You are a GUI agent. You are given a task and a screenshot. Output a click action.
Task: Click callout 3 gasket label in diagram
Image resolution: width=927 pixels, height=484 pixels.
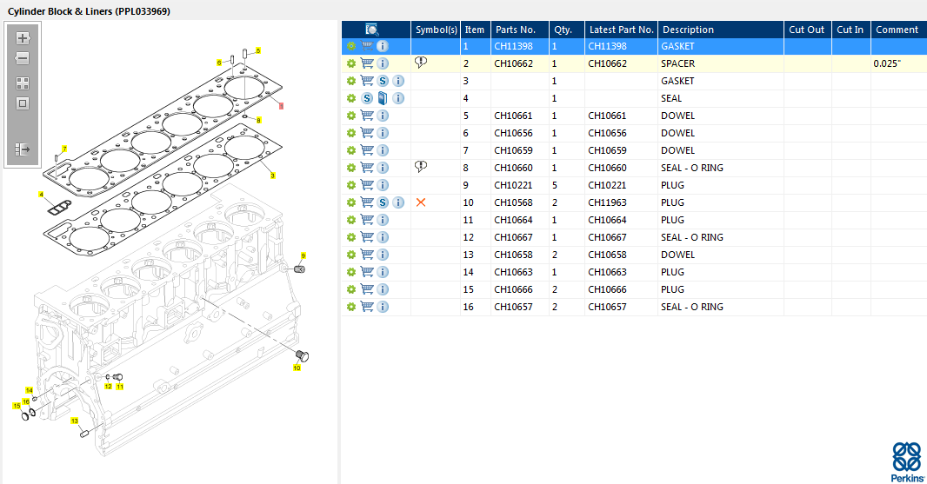point(272,176)
